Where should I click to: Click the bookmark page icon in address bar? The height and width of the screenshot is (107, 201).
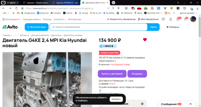(119, 8)
